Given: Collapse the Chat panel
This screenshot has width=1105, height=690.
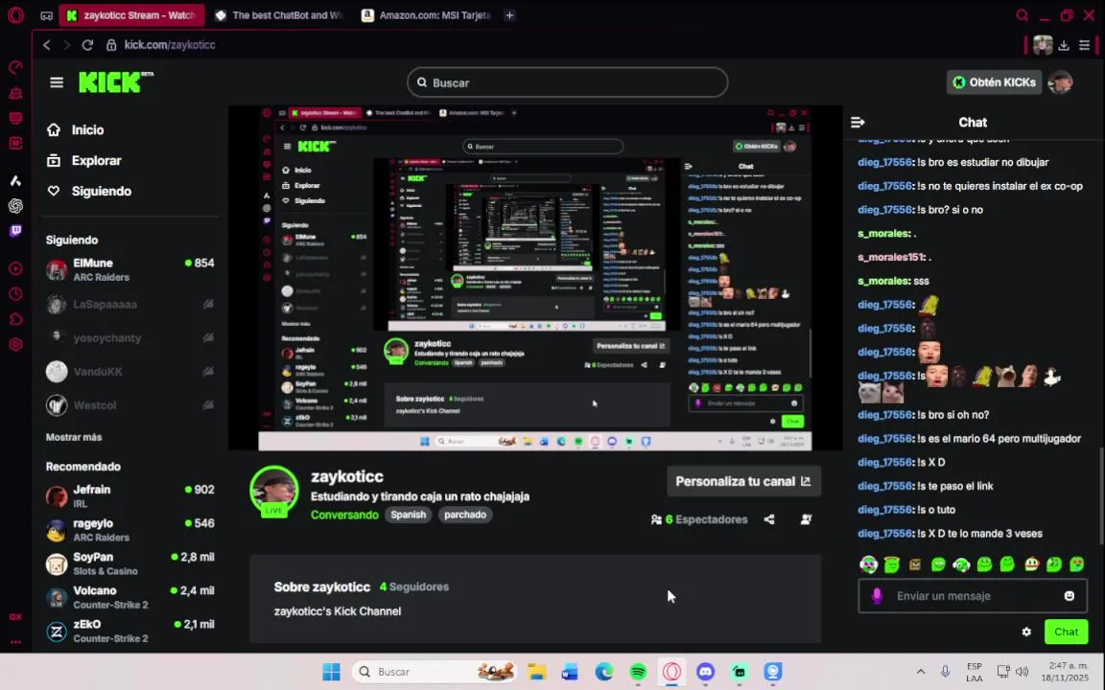Looking at the screenshot, I should (858, 123).
